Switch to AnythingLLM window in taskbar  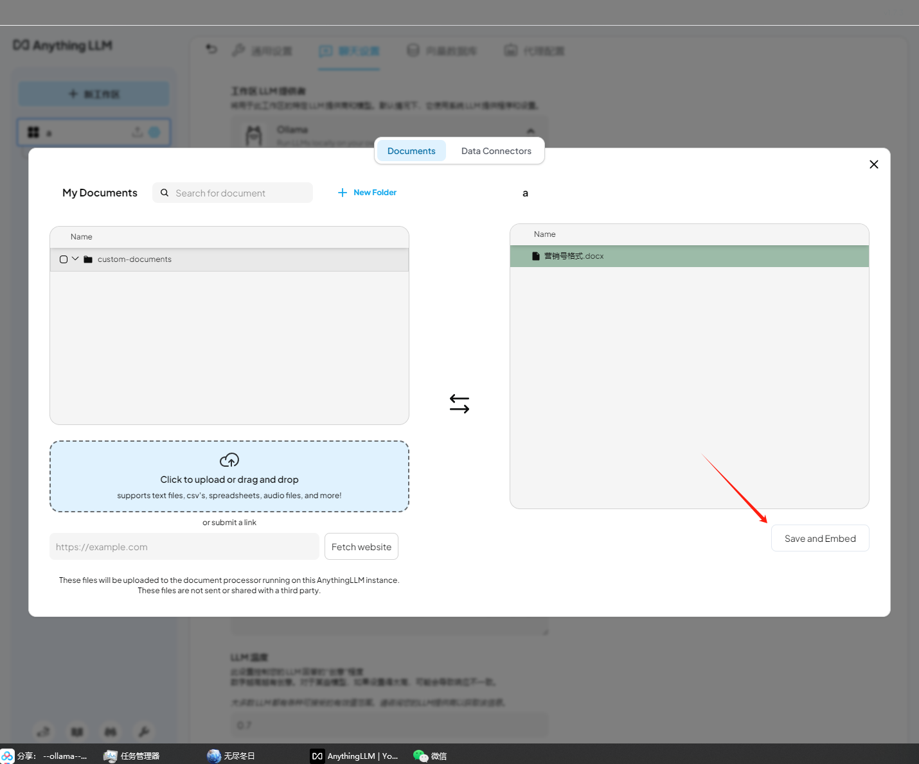point(355,756)
